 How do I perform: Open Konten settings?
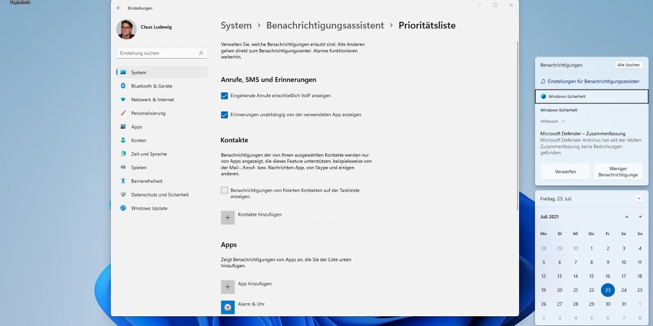(162, 141)
